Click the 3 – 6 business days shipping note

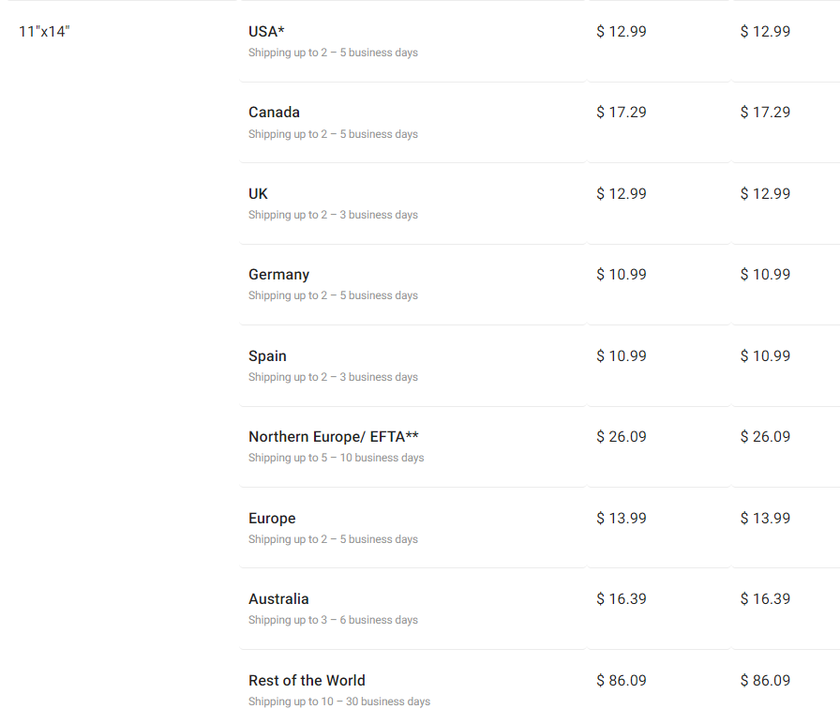coord(333,620)
